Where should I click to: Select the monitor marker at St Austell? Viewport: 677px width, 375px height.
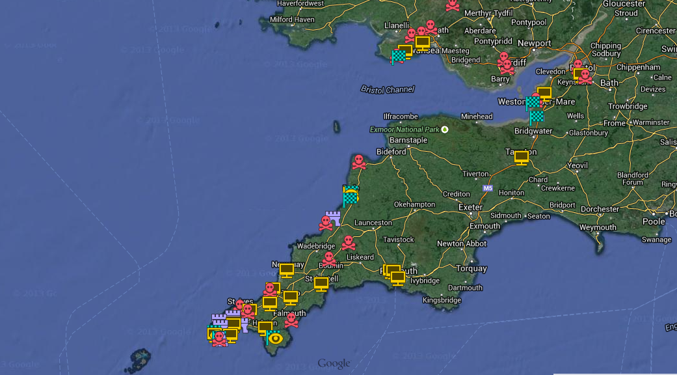click(321, 285)
